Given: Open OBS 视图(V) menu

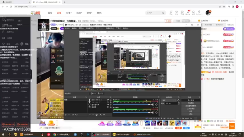Looking at the screenshot, I should pyautogui.click(x=81, y=28).
